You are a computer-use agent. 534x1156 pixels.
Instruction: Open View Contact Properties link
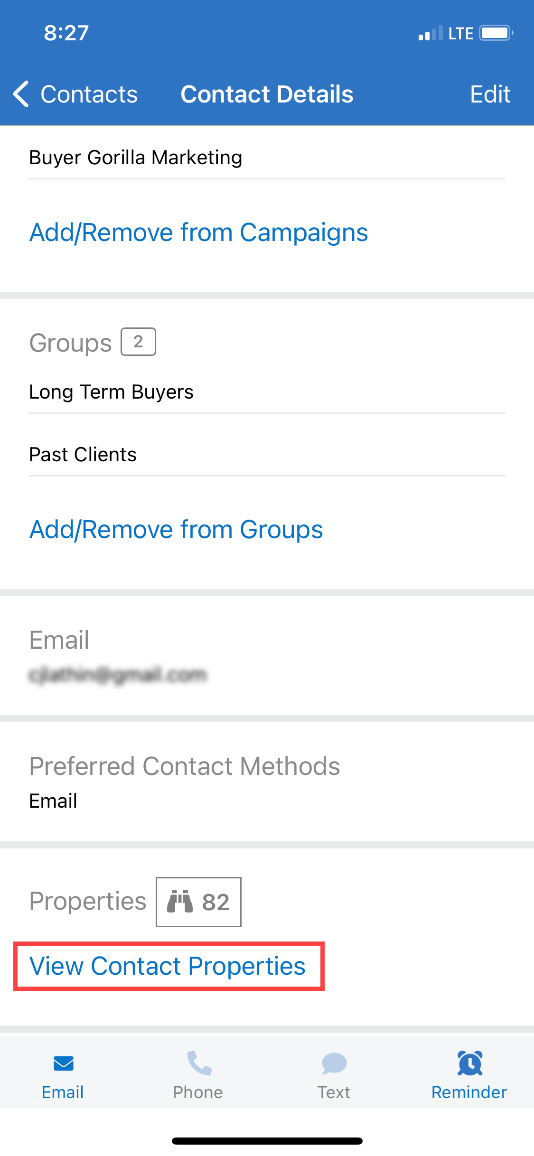pos(168,966)
